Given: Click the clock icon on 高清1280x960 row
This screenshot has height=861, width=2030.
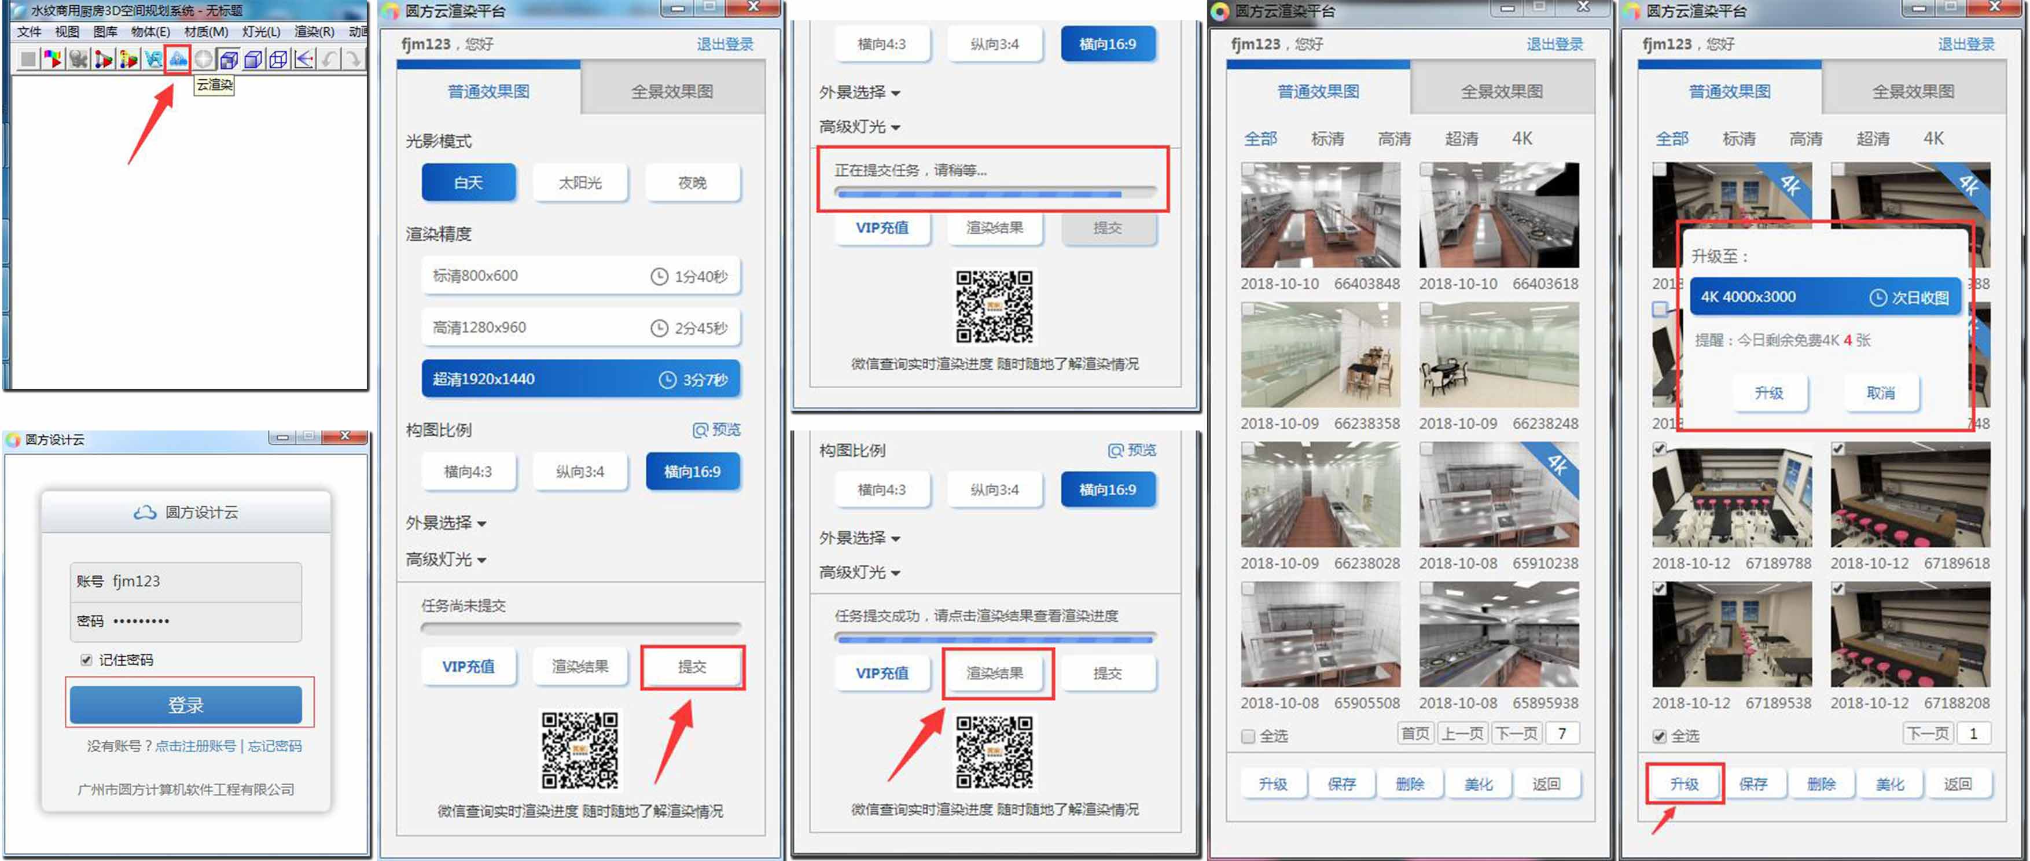Looking at the screenshot, I should pos(659,328).
